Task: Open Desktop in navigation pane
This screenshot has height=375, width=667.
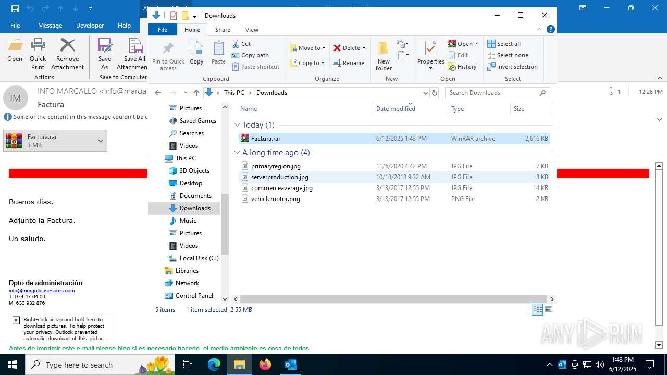Action: pos(191,183)
